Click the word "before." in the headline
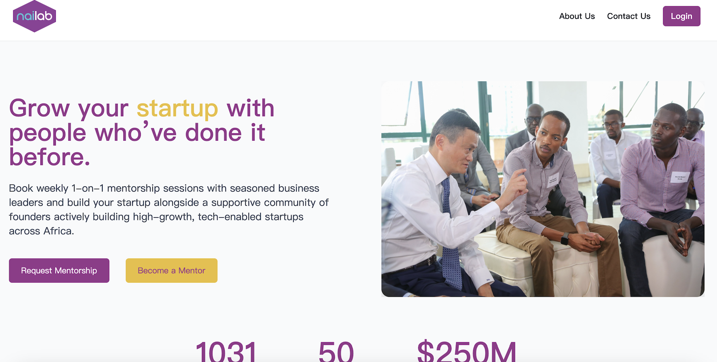Image resolution: width=717 pixels, height=362 pixels. (x=50, y=157)
